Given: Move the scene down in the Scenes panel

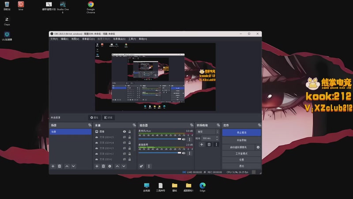Looking at the screenshot, I should [x=73, y=166].
